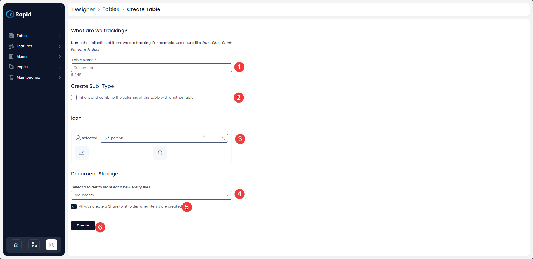Click the Table Name input field
This screenshot has height=259, width=533.
point(151,68)
